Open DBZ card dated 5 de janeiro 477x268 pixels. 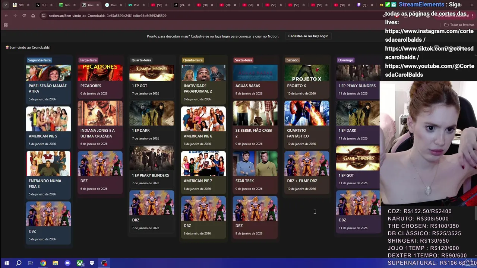tap(48, 223)
